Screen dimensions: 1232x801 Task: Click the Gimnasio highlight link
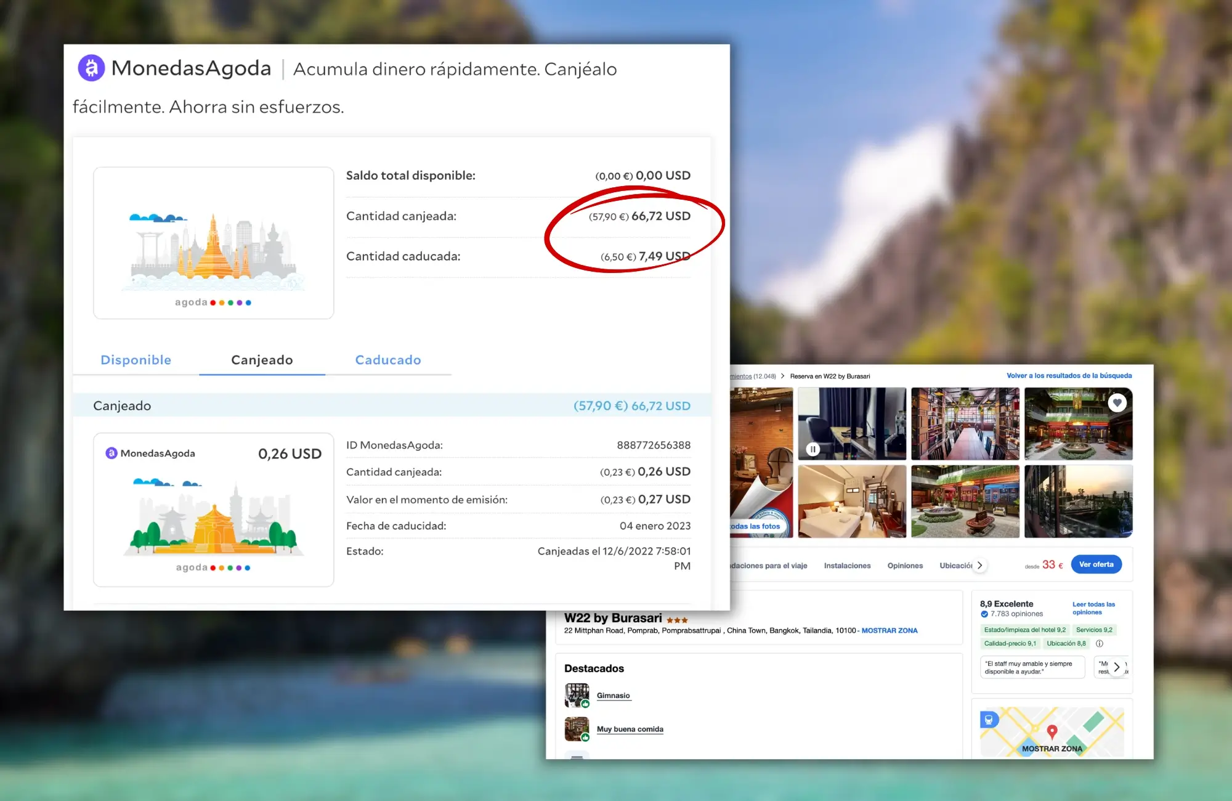[x=613, y=696]
